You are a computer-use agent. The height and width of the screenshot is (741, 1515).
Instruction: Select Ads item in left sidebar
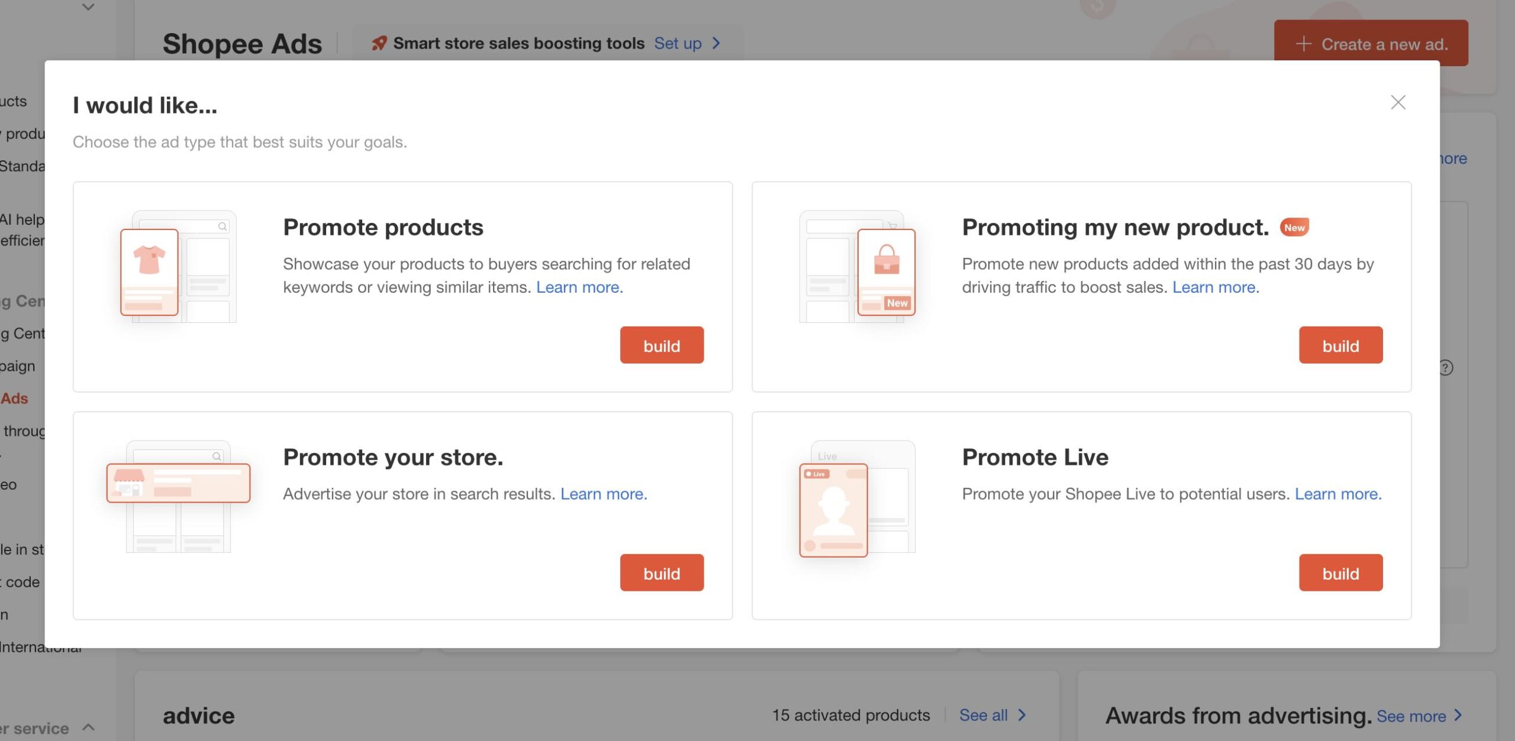[x=14, y=399]
